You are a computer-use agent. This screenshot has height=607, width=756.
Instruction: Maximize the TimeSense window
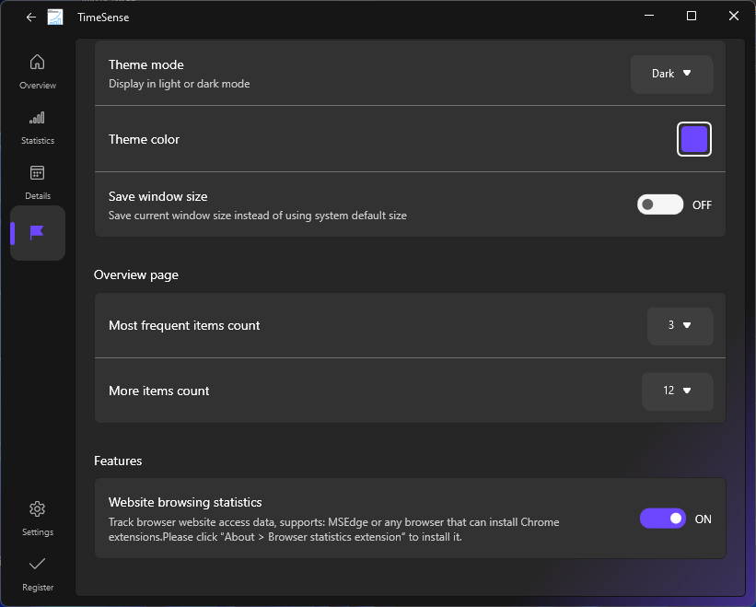691,16
